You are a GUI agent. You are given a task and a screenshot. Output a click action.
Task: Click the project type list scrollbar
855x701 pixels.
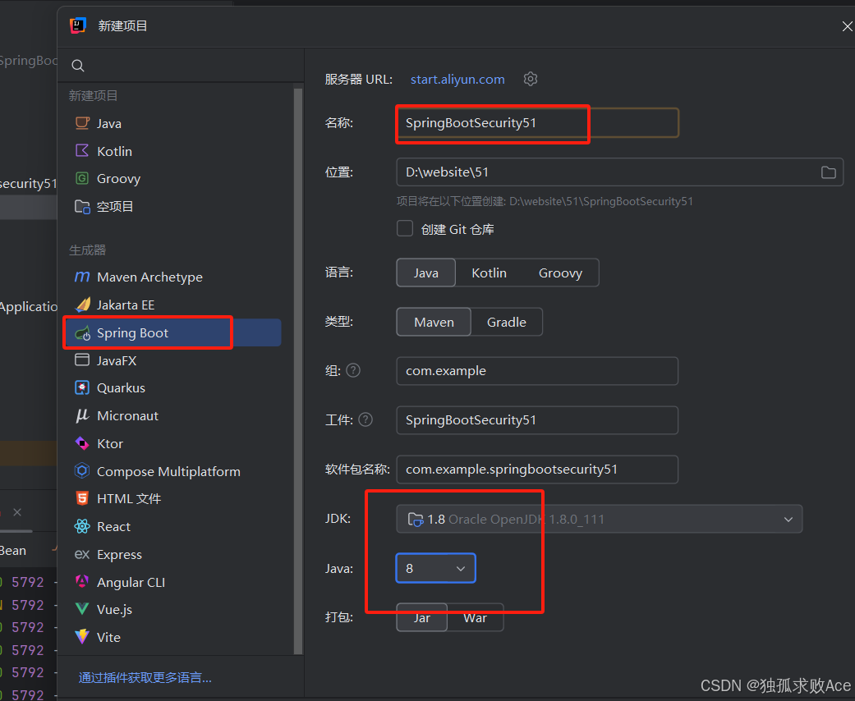click(297, 371)
